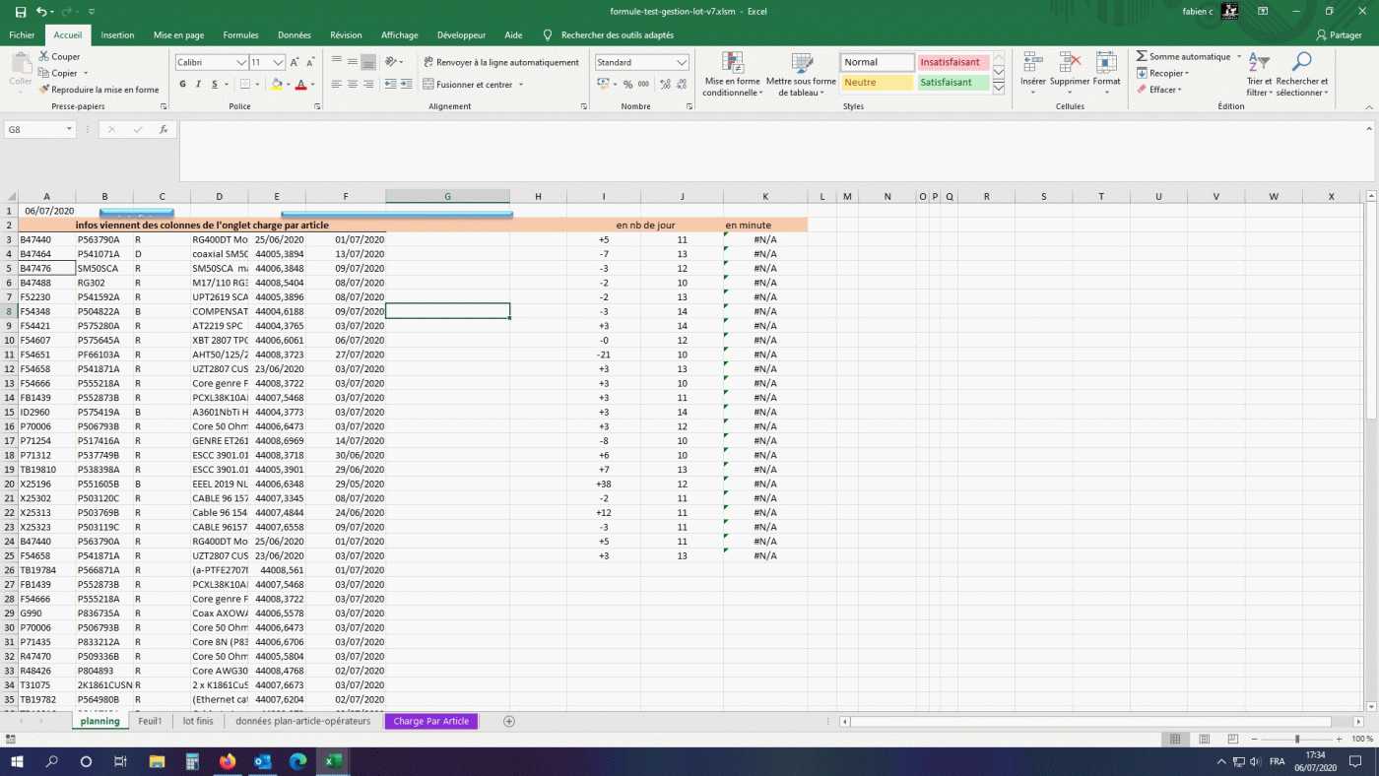This screenshot has height=776, width=1379.
Task: Click the Bold formatting icon
Action: [182, 85]
